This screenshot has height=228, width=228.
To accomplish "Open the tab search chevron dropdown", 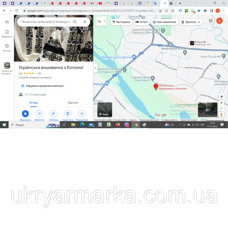I will [197, 3].
